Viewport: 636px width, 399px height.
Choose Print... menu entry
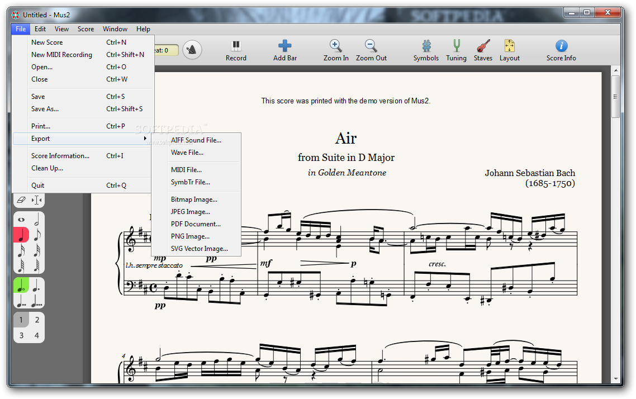[83, 126]
